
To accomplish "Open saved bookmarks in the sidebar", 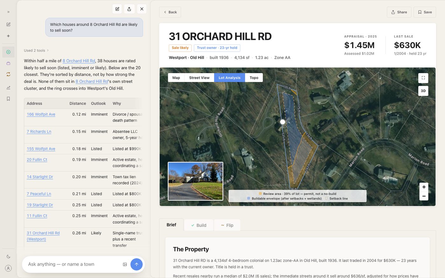I will coord(8,99).
